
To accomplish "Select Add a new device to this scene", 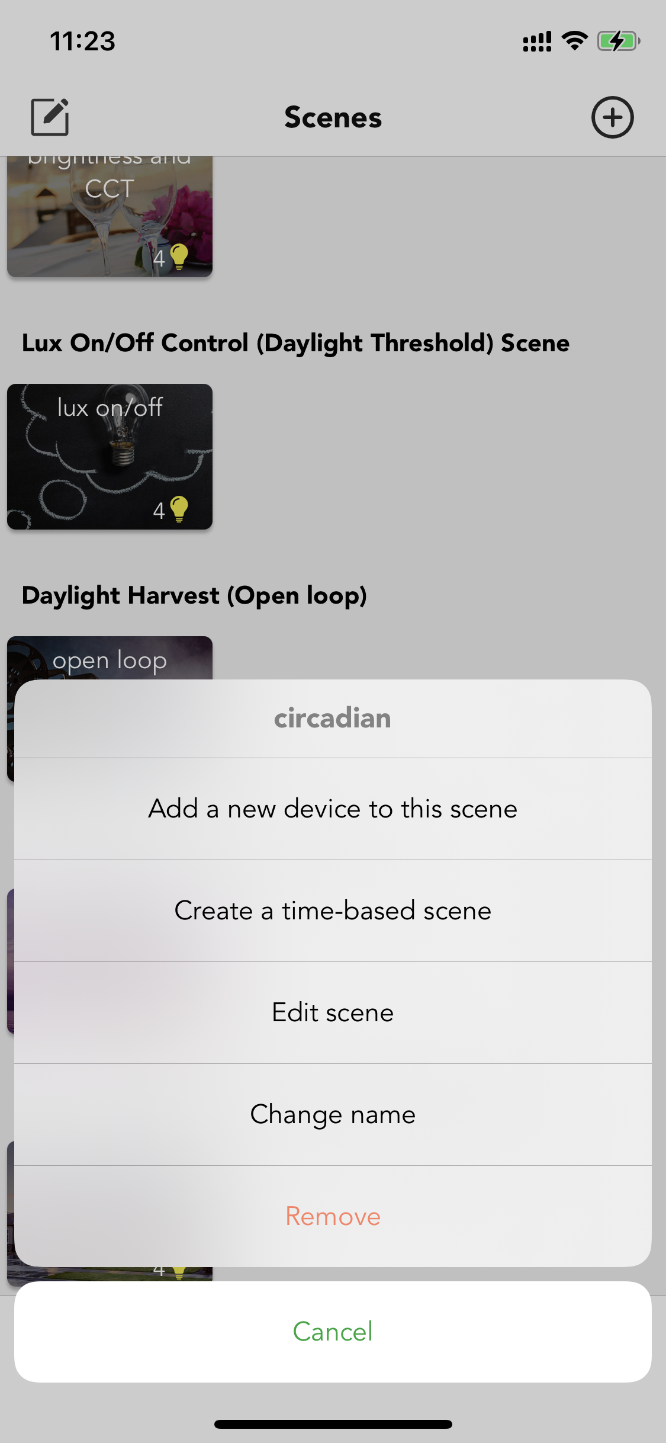I will coord(333,809).
